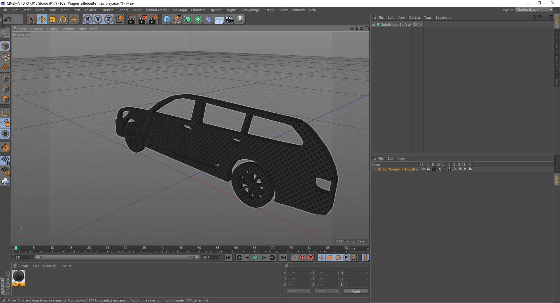Click the Coordinate System icon
This screenshot has width=560, height=303.
coord(119,20)
